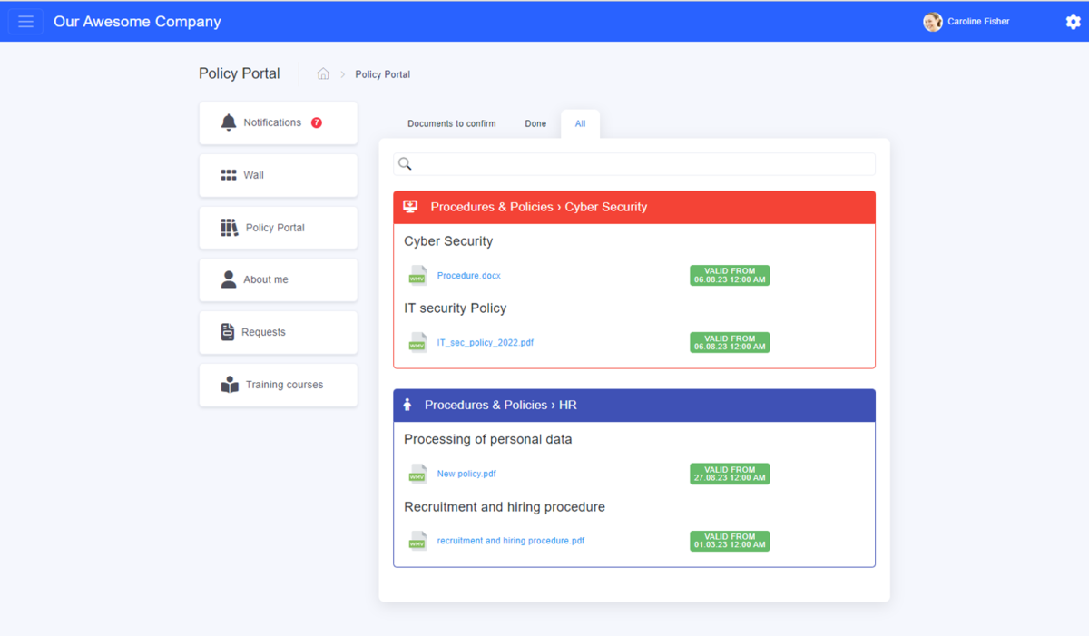Click the Our Awesome Company title
The height and width of the screenshot is (636, 1089).
137,22
